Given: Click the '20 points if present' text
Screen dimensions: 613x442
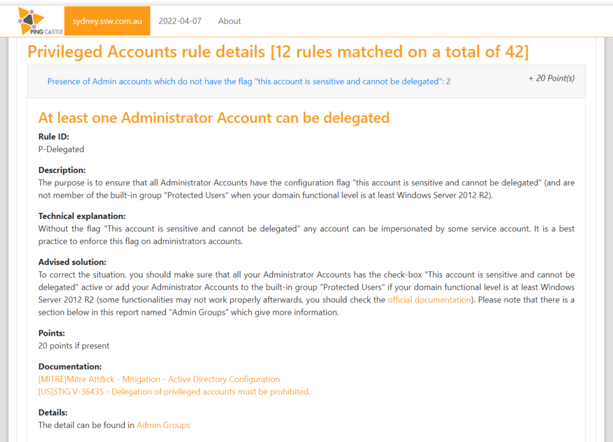Looking at the screenshot, I should [74, 346].
